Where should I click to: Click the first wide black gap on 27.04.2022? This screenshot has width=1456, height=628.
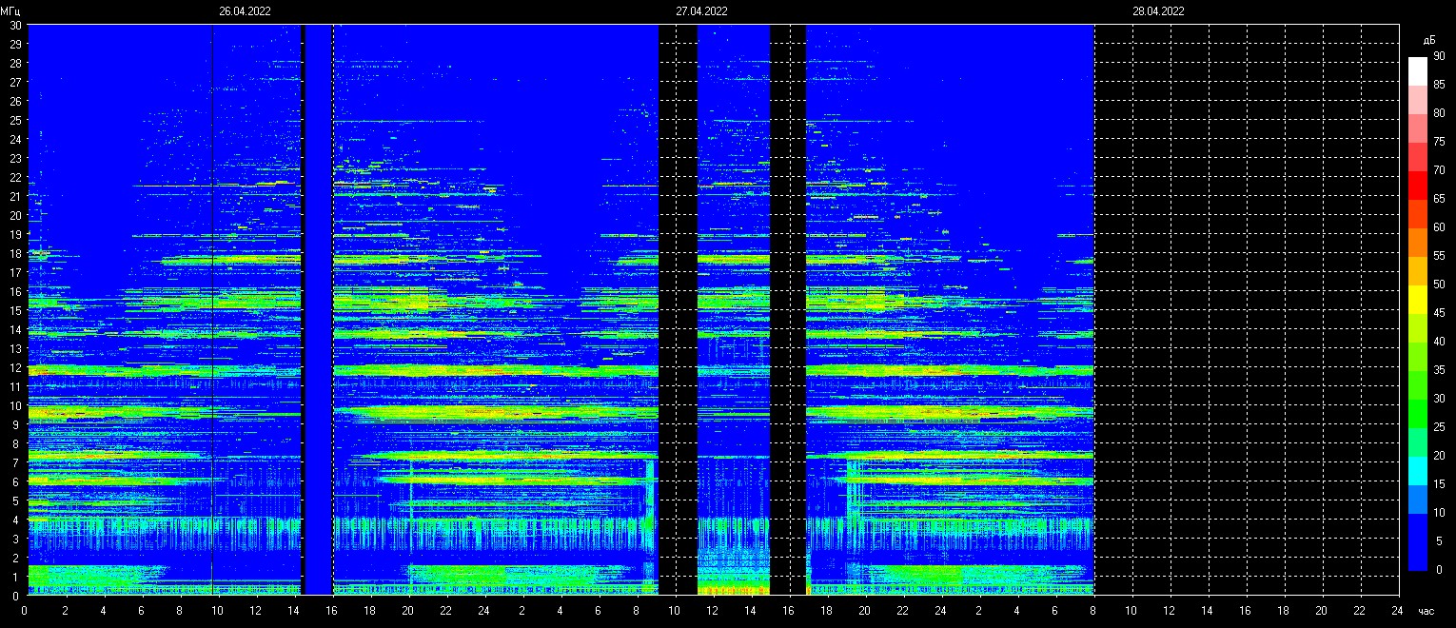(678, 285)
